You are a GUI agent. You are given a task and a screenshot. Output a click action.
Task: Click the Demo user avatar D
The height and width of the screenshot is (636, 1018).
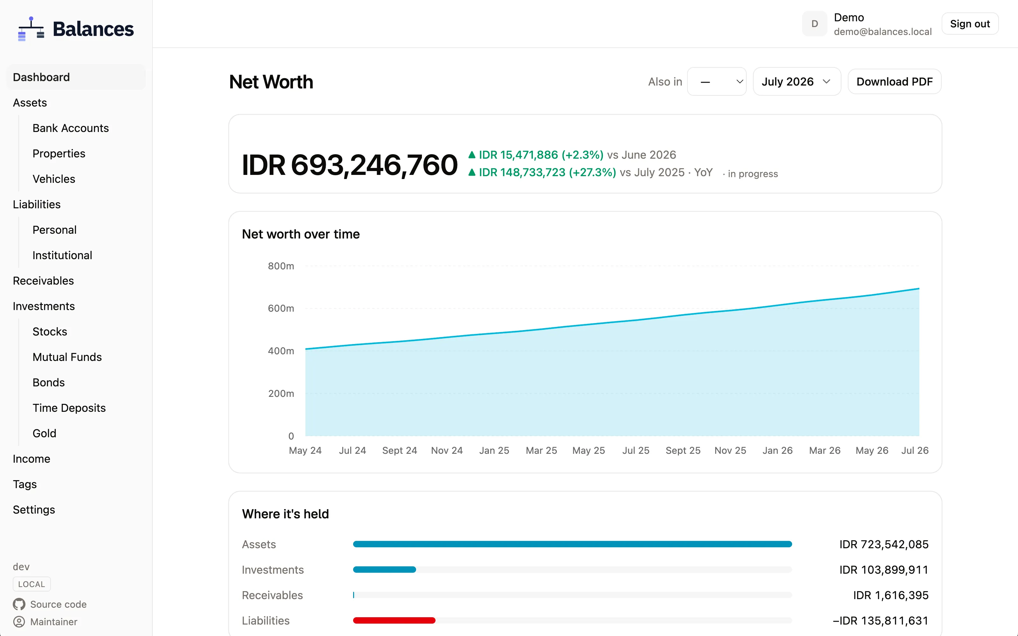click(814, 24)
